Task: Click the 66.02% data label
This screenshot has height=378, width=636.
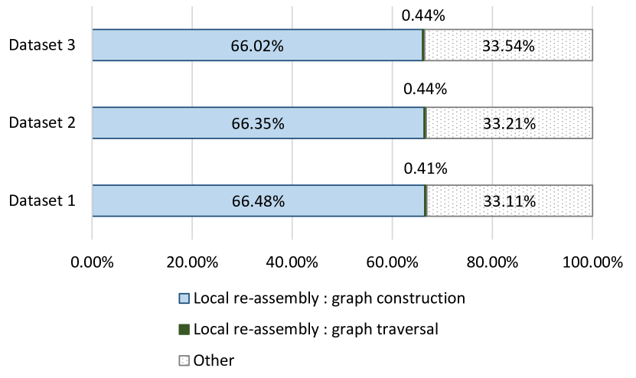Action: click(x=257, y=45)
